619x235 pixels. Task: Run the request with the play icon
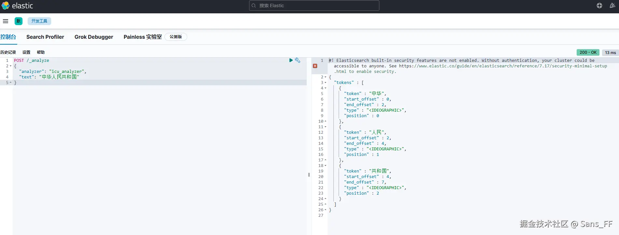[291, 60]
